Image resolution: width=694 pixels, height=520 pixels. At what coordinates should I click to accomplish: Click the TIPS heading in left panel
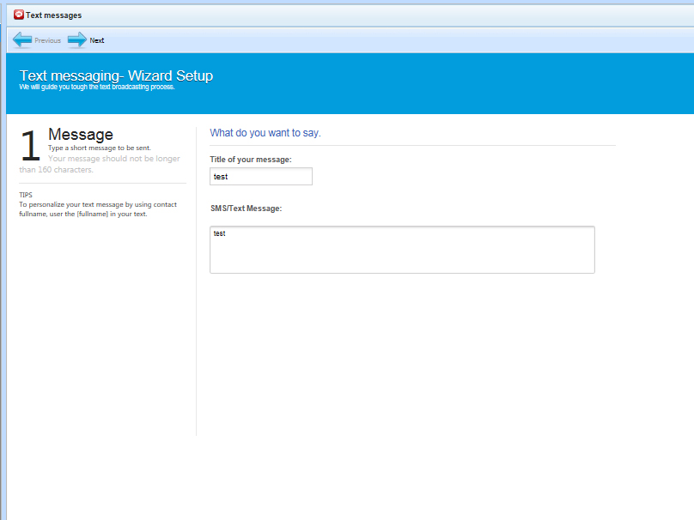(x=26, y=195)
